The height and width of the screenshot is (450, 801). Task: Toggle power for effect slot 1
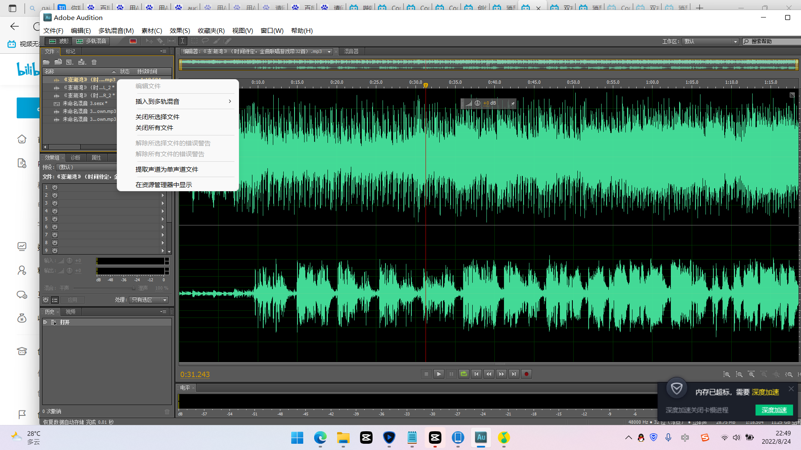tap(55, 187)
